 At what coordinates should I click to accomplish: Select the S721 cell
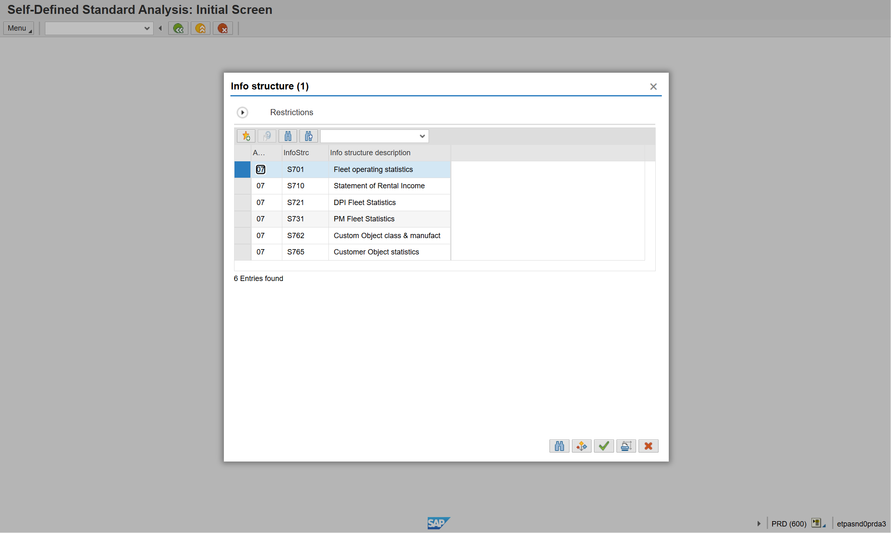pos(305,203)
